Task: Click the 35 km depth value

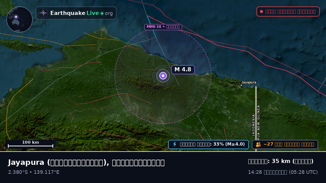Action: 281,161
